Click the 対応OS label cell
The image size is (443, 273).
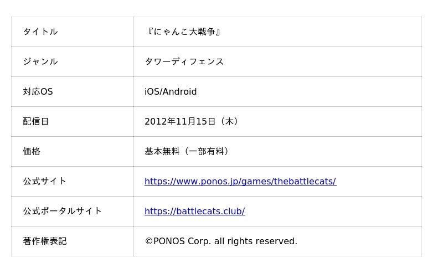pyautogui.click(x=73, y=91)
